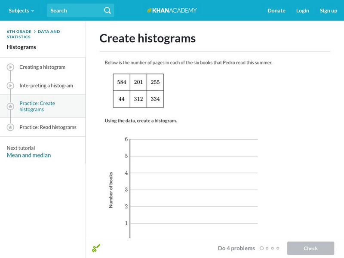
Task: Click the play icon beside Interpreting a histogram
Action: pyautogui.click(x=10, y=86)
